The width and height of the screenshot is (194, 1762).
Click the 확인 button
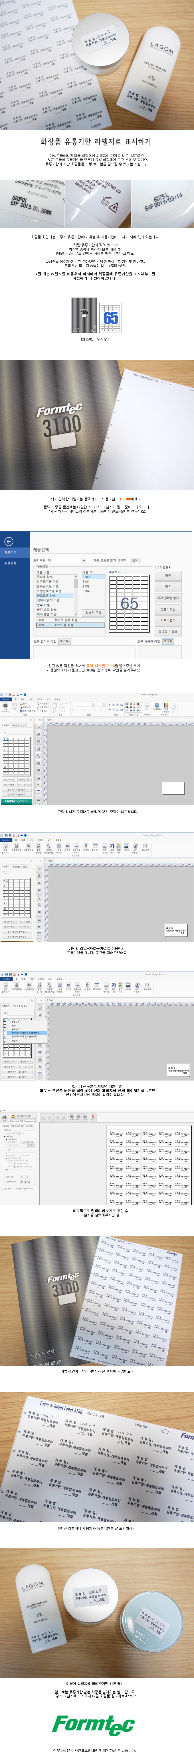click(168, 576)
